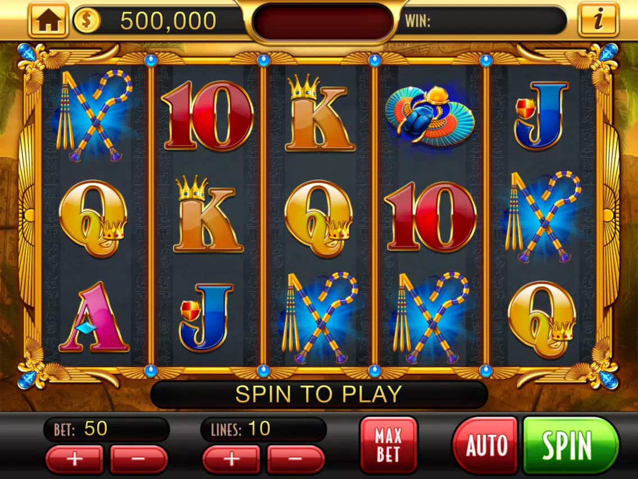The width and height of the screenshot is (638, 479).
Task: Select the scarab beetle symbol
Action: pyautogui.click(x=430, y=115)
